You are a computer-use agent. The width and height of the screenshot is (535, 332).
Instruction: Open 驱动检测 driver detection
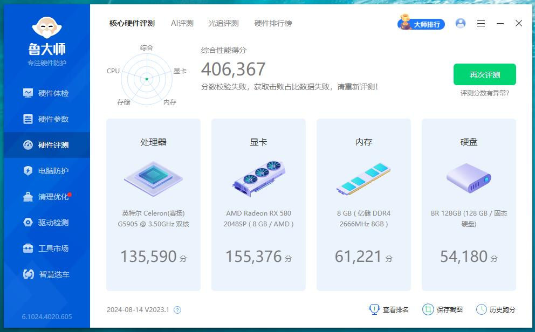click(47, 223)
